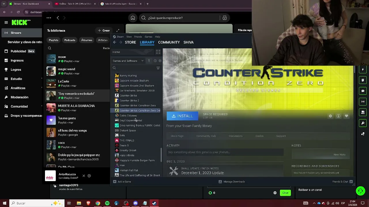Search within Spotify library magnifier icon

[50, 48]
